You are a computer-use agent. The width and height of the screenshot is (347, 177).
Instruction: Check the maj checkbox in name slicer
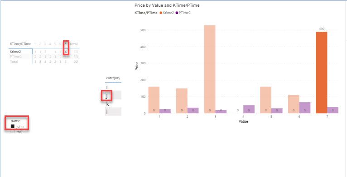coord(13,132)
